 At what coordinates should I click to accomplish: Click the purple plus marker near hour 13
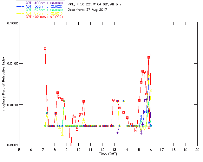coord(118,133)
